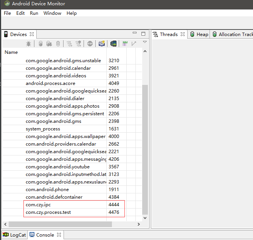Switch to the Heap tab

(x=199, y=34)
